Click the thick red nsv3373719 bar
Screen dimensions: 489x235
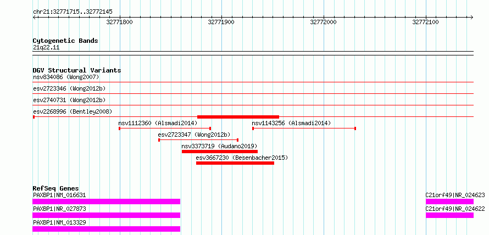220,152
